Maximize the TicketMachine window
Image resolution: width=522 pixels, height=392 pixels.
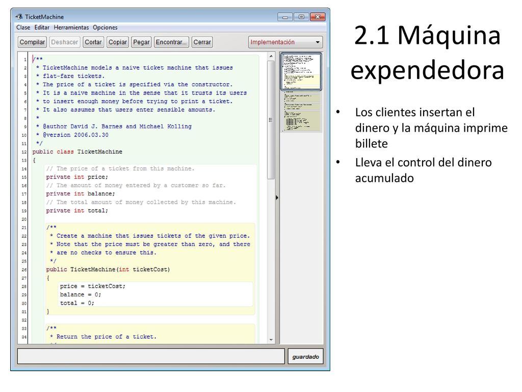point(301,17)
